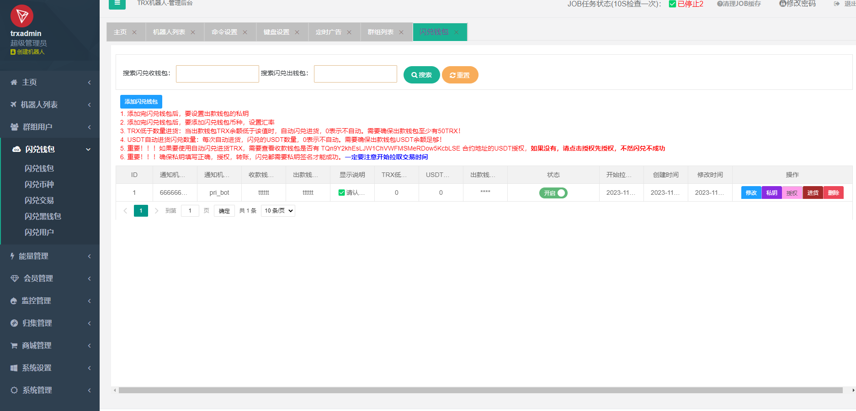Viewport: 856px width, 411px height.
Task: Switch to the 定时广告 tab
Action: [x=329, y=32]
